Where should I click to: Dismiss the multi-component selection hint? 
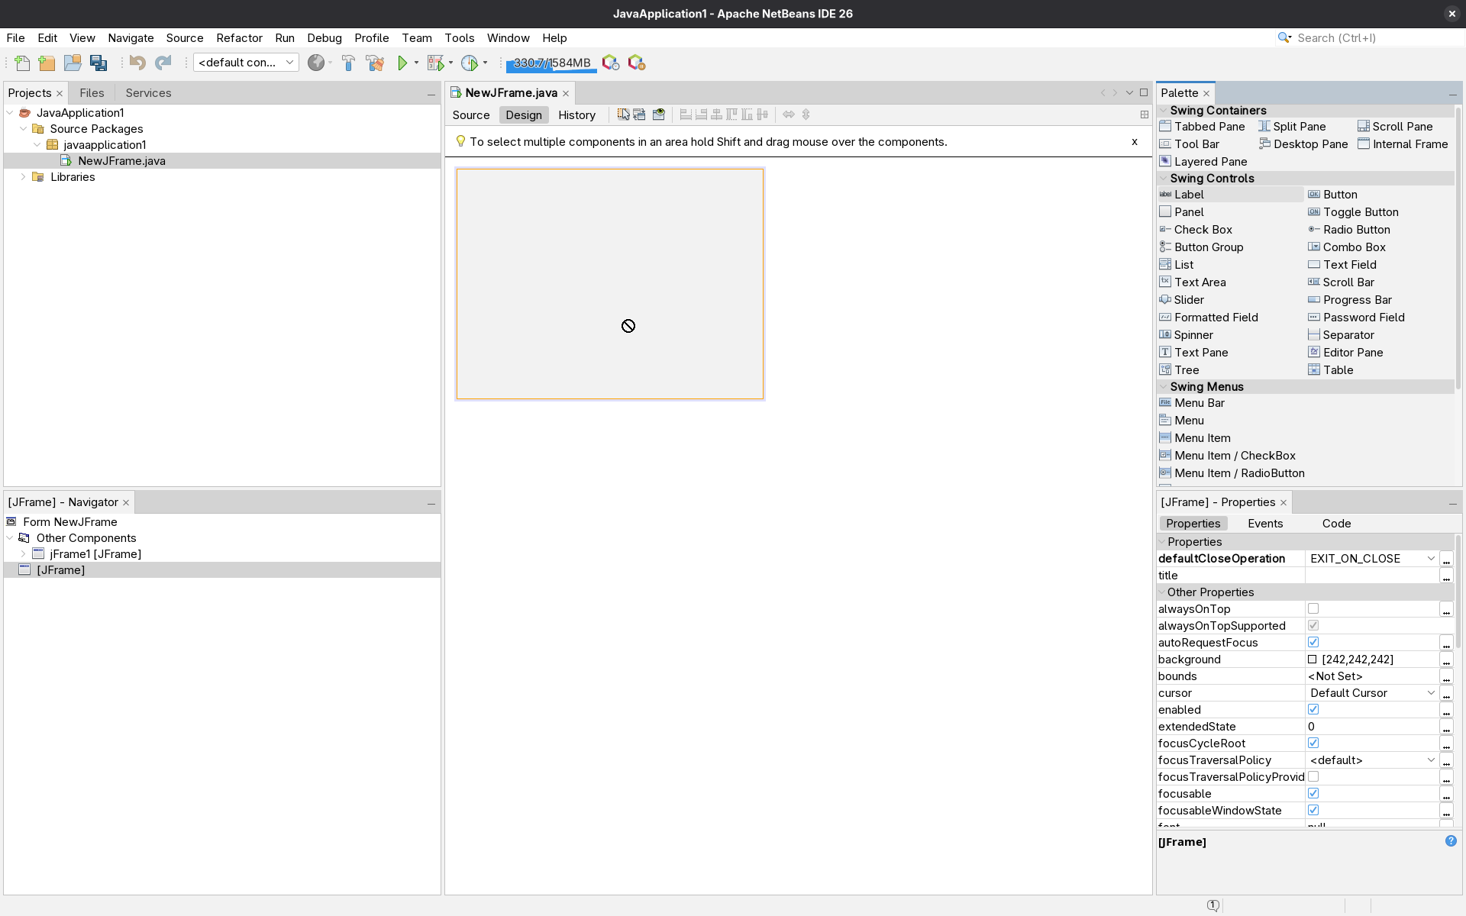(1135, 142)
